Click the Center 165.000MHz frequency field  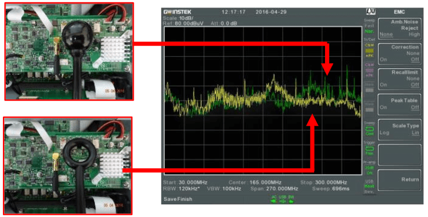coord(255,182)
